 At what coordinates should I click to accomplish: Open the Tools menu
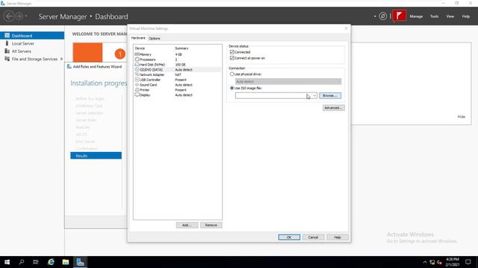[x=435, y=16]
